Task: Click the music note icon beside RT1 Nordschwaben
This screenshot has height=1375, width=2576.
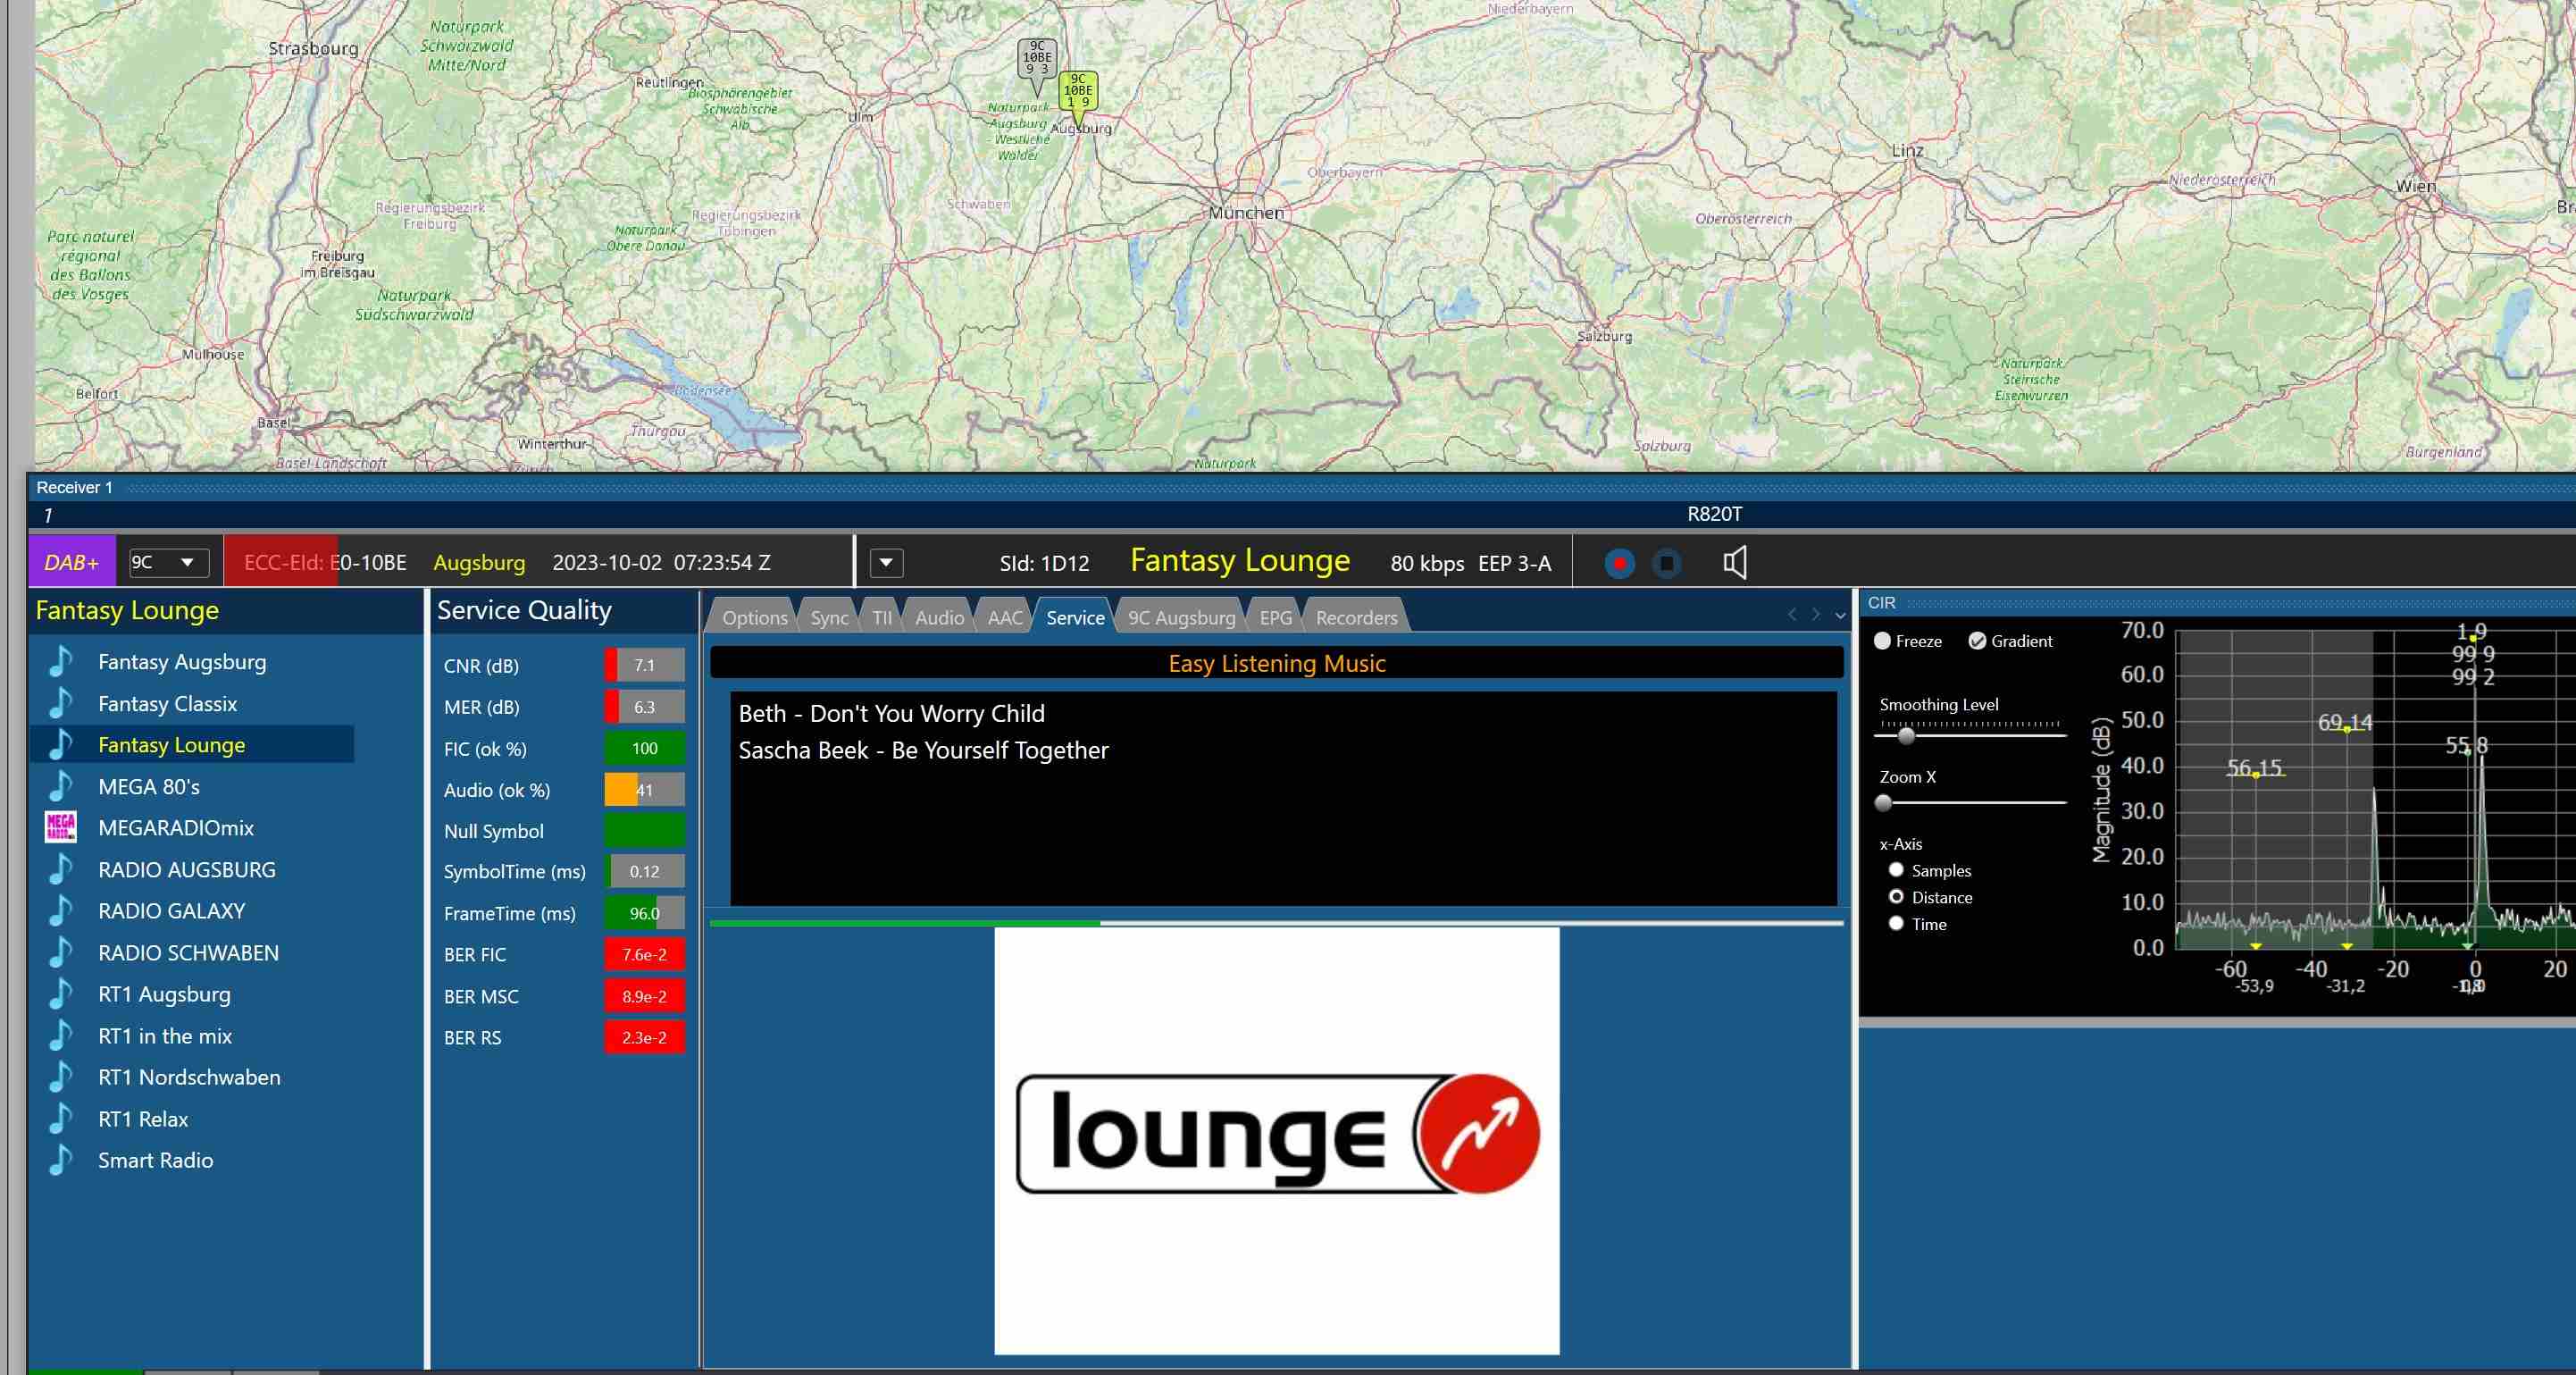Action: coord(61,1077)
